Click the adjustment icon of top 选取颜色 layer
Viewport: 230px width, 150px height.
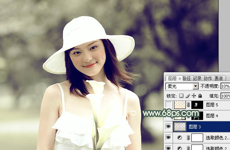(180, 137)
